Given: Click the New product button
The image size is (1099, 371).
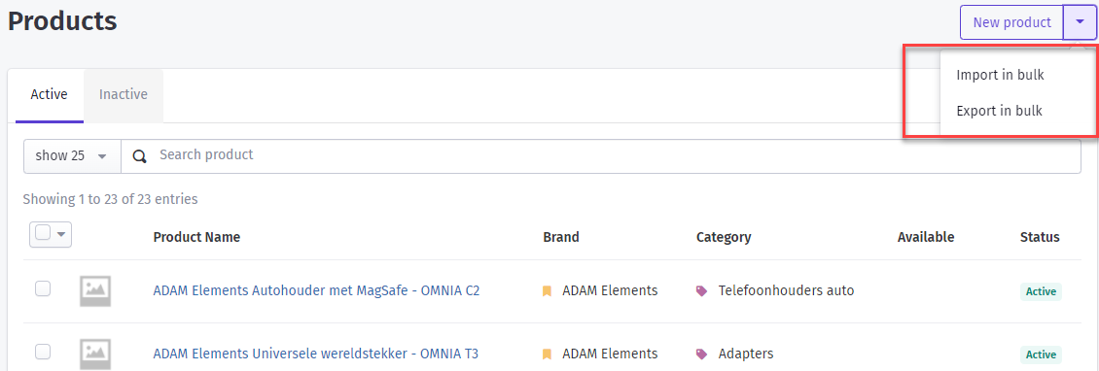Looking at the screenshot, I should [1012, 22].
